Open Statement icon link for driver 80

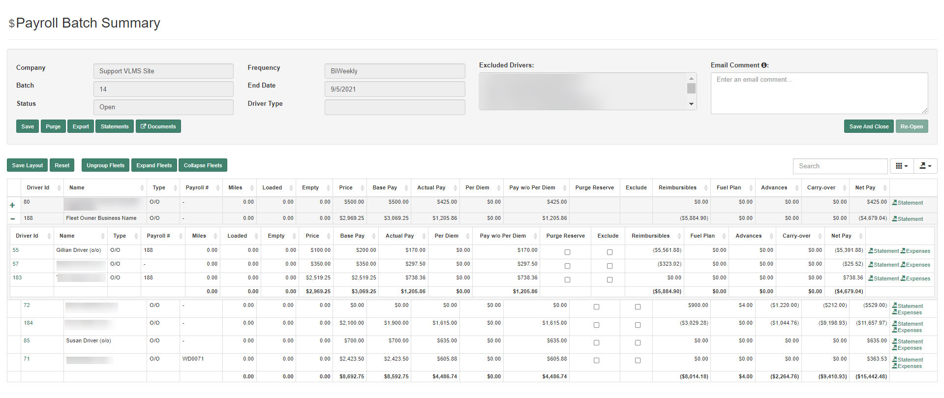907,203
